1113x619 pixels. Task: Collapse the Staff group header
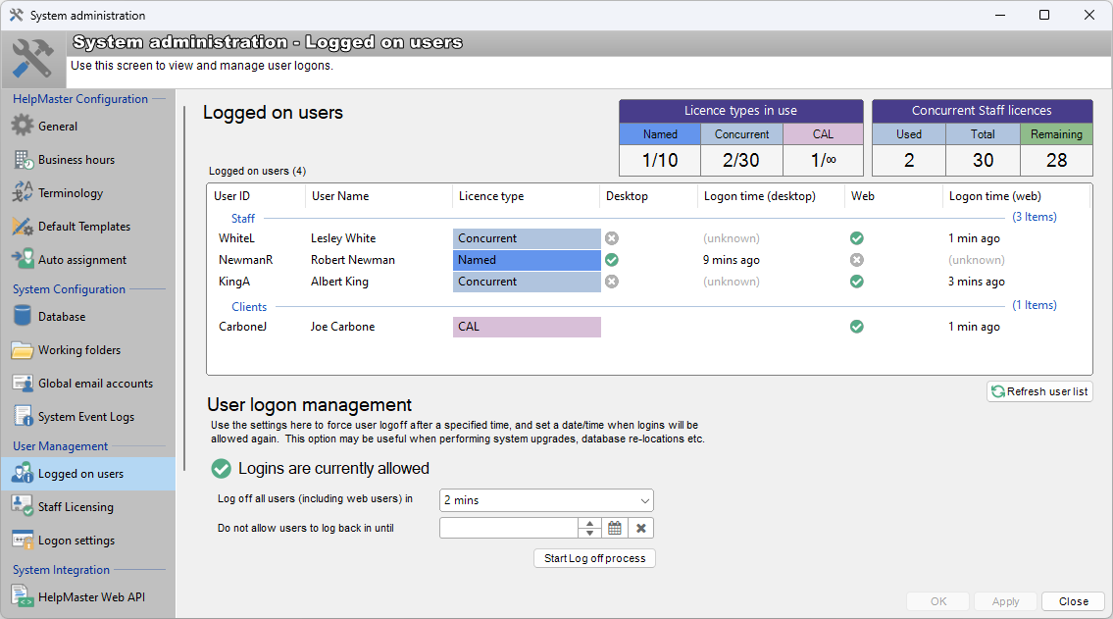coord(243,219)
